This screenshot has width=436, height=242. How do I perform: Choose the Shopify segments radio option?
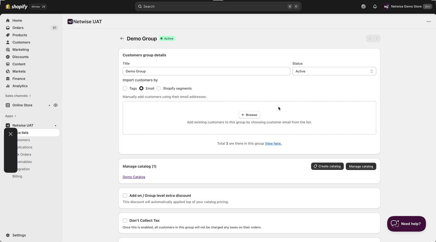tap(159, 88)
